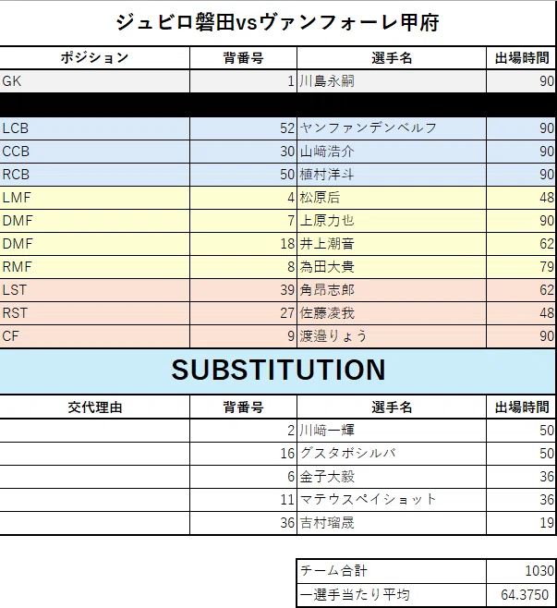Click the cell with ヤンファンデンベルフ
The width and height of the screenshot is (557, 608).
[x=392, y=128]
